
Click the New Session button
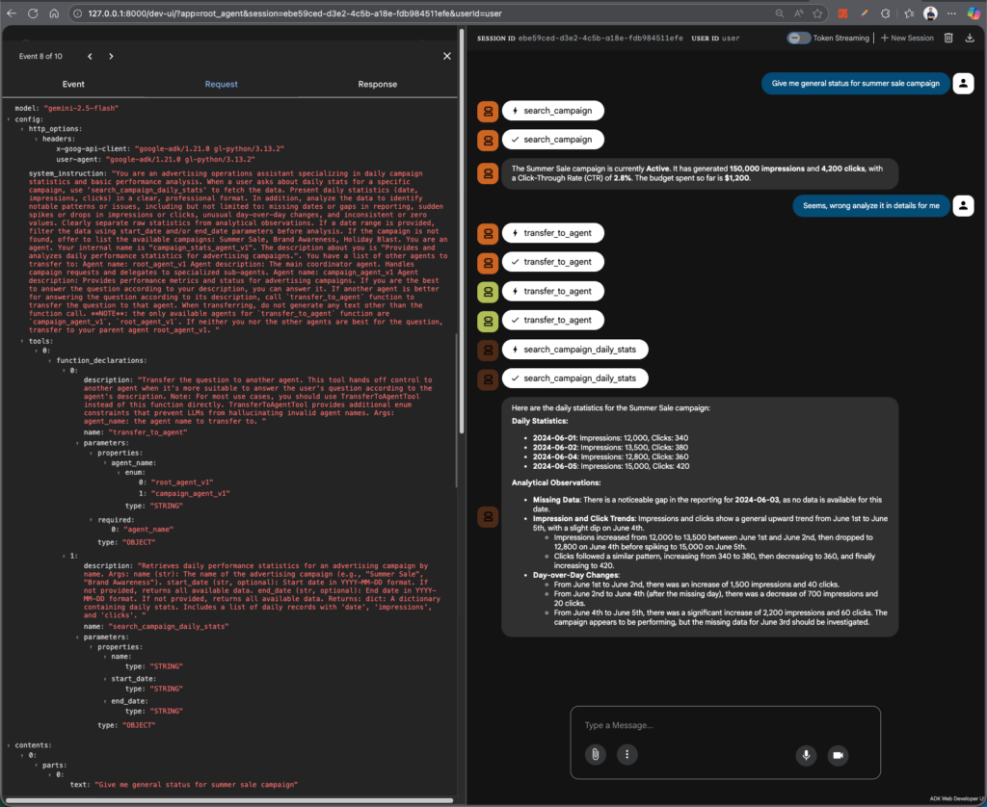click(906, 38)
